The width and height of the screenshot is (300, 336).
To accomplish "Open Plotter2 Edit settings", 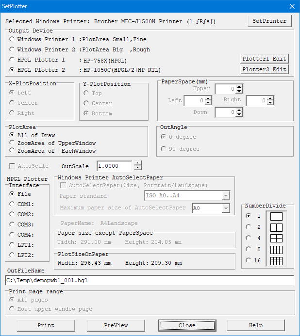I will (x=265, y=69).
